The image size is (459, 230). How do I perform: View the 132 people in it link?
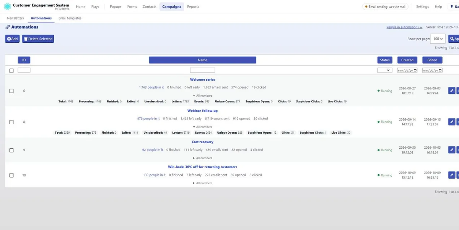[155, 175]
